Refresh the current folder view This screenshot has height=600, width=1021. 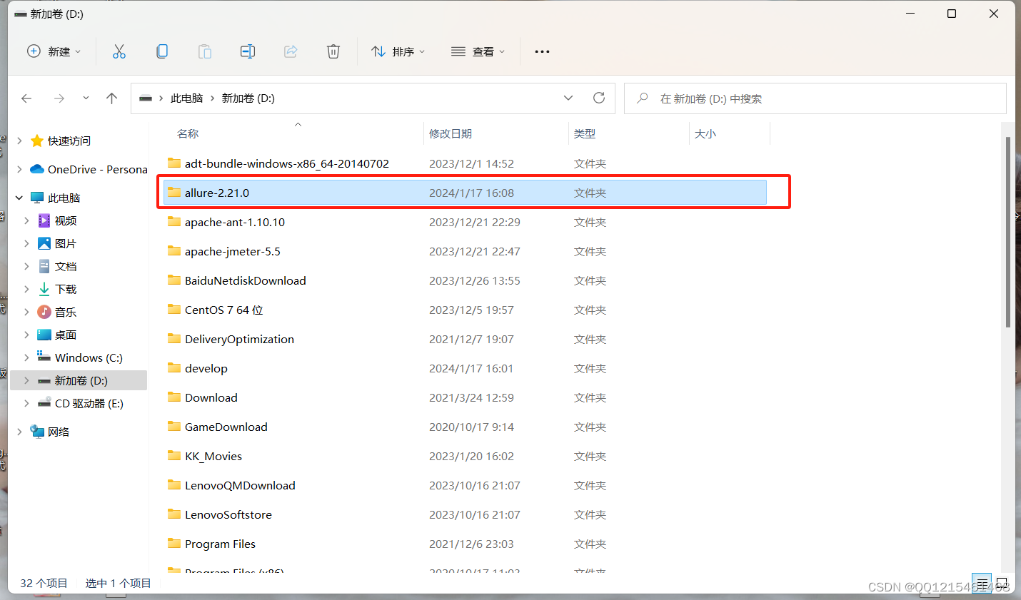point(599,98)
